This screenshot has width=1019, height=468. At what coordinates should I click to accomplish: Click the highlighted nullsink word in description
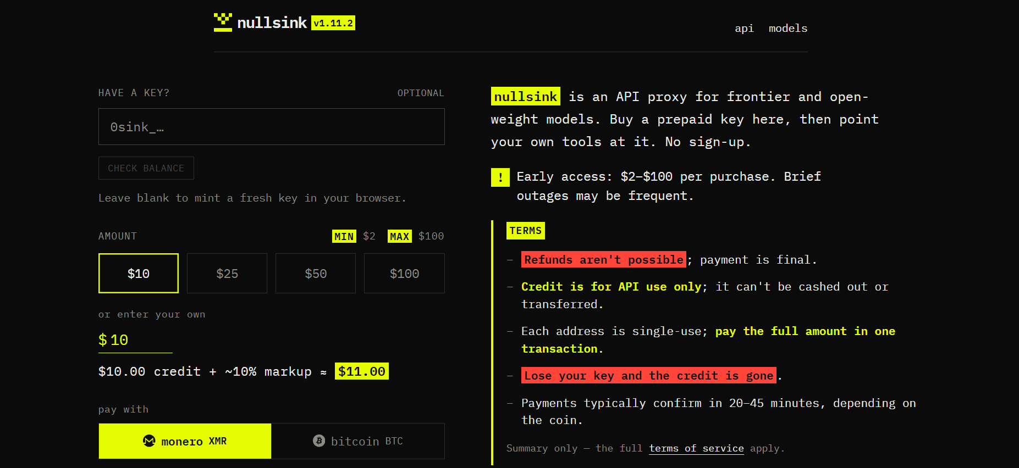pyautogui.click(x=526, y=96)
